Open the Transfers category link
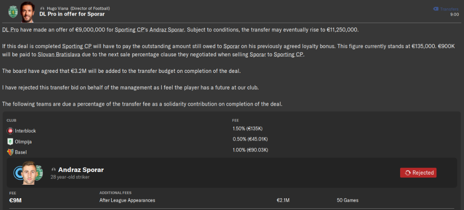Image resolution: width=464 pixels, height=210 pixels. tap(449, 9)
